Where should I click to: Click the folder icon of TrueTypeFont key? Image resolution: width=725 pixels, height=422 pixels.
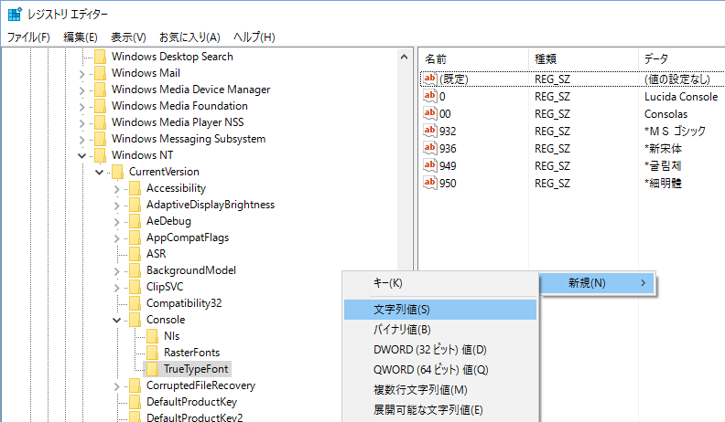(x=153, y=369)
